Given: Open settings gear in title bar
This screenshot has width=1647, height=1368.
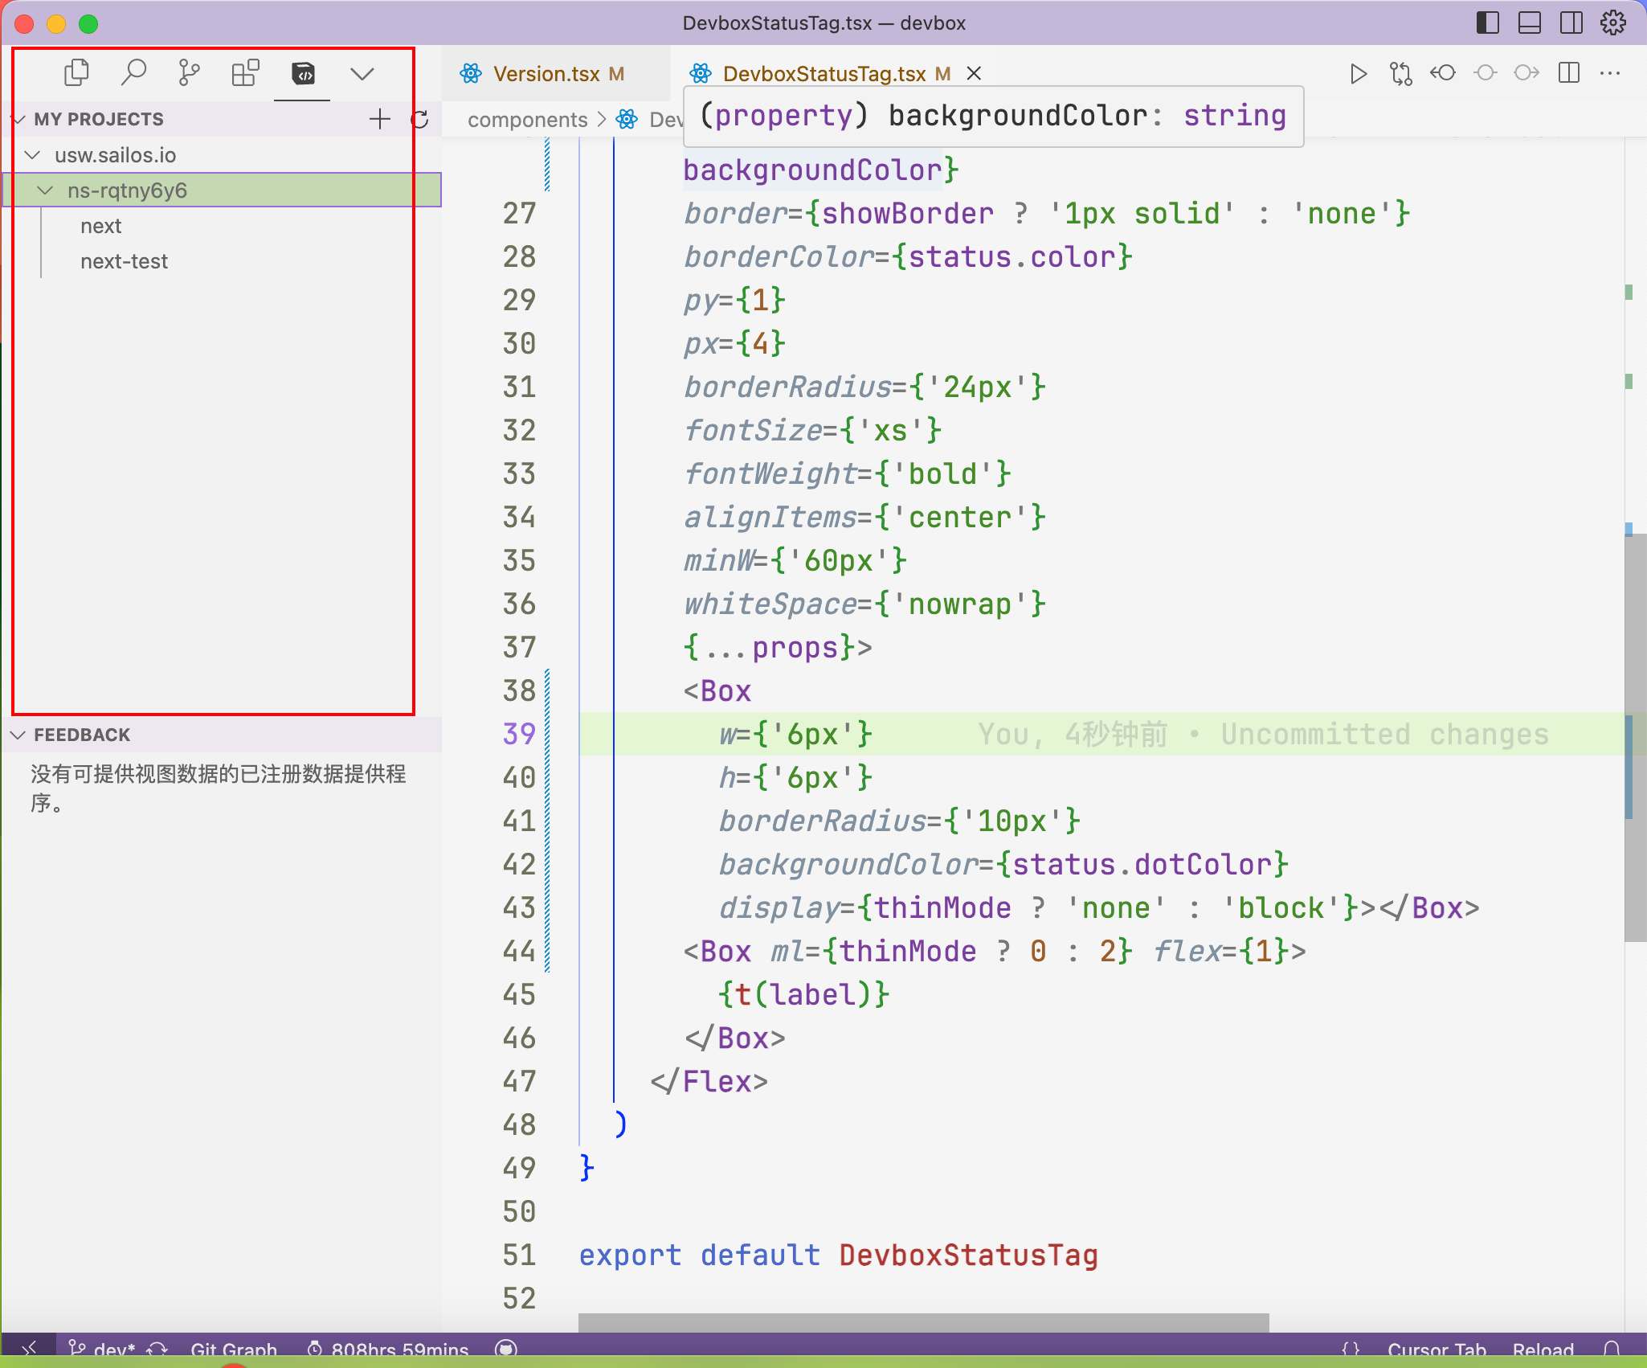Looking at the screenshot, I should pos(1613,23).
